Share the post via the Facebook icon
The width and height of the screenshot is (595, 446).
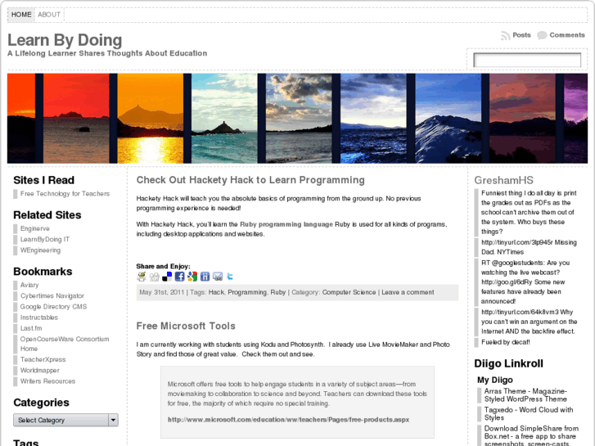tap(179, 277)
